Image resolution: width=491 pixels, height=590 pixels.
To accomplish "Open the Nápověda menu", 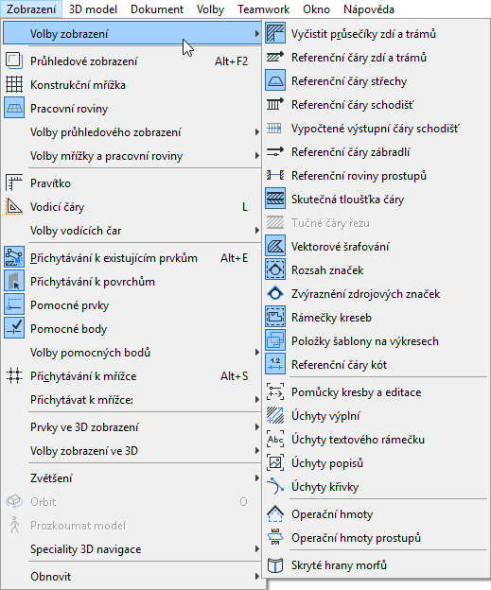I will (x=369, y=9).
